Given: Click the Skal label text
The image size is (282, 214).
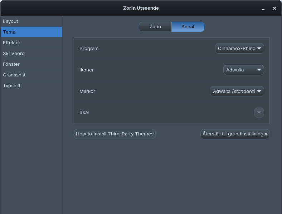Looking at the screenshot, I should 84,113.
